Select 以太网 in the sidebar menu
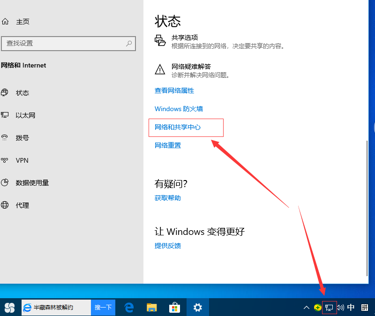The height and width of the screenshot is (316, 375). pos(26,115)
